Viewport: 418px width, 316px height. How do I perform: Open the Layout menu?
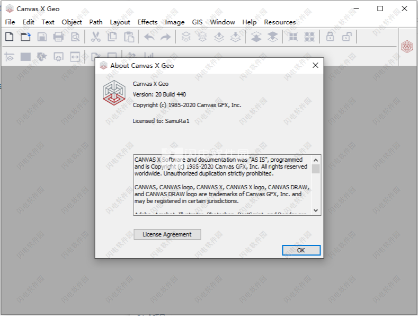pos(120,22)
